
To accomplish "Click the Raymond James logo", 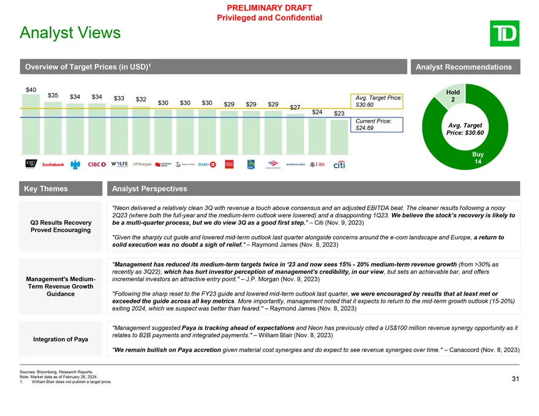I will point(295,165).
